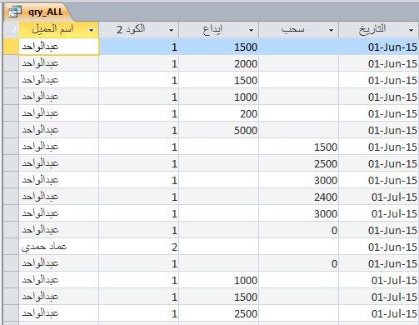Click the withdrawal cell containing 2500
This screenshot has height=325, width=419.
[x=299, y=163]
